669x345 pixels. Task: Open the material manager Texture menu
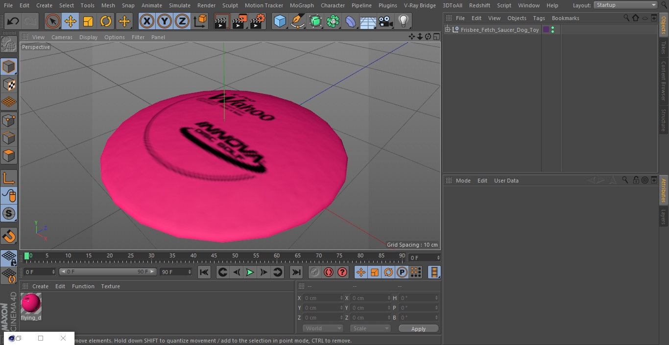pyautogui.click(x=110, y=286)
